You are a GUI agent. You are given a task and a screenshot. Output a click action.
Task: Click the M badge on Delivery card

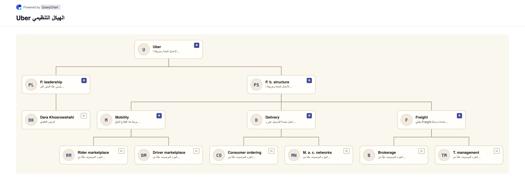[309, 116]
